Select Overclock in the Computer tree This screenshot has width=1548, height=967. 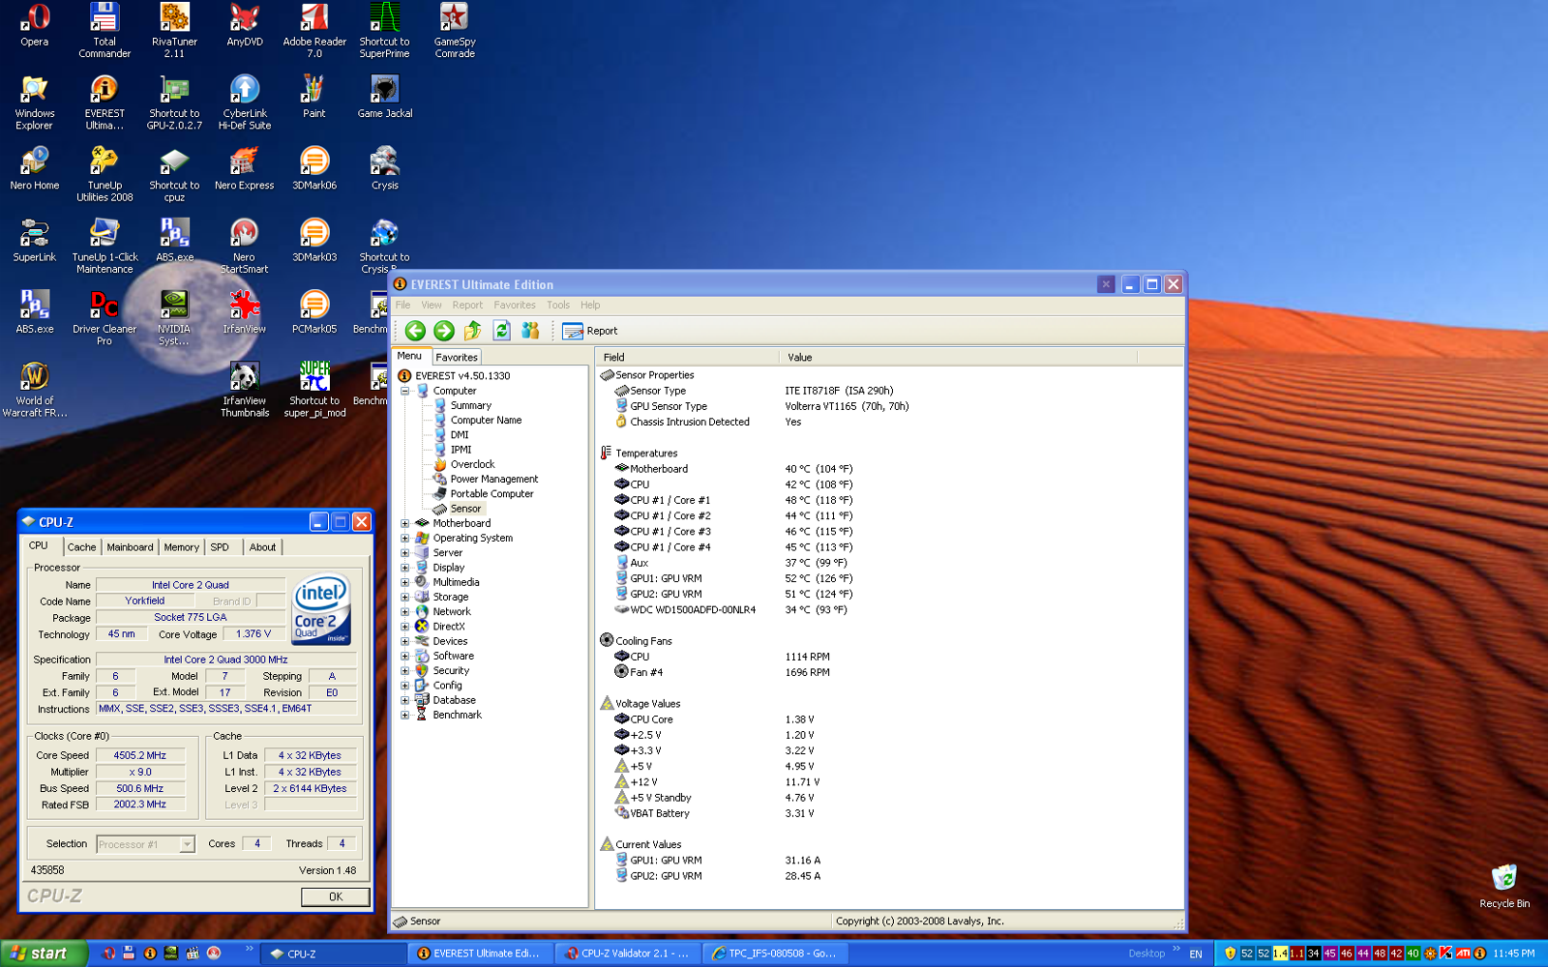(472, 465)
